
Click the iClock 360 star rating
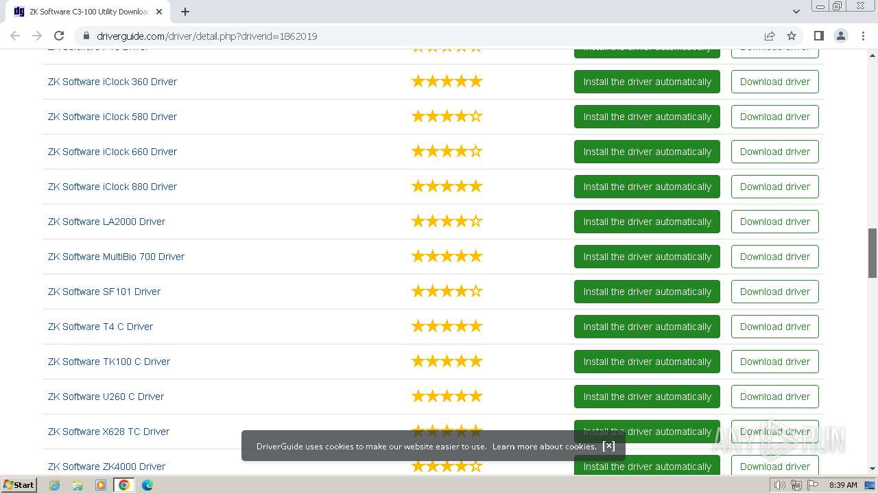click(447, 82)
